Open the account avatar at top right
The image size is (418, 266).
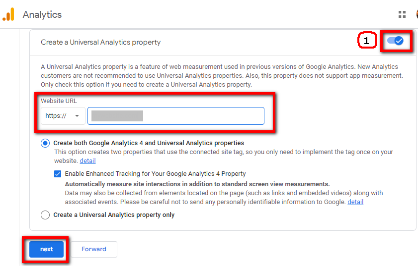click(417, 14)
